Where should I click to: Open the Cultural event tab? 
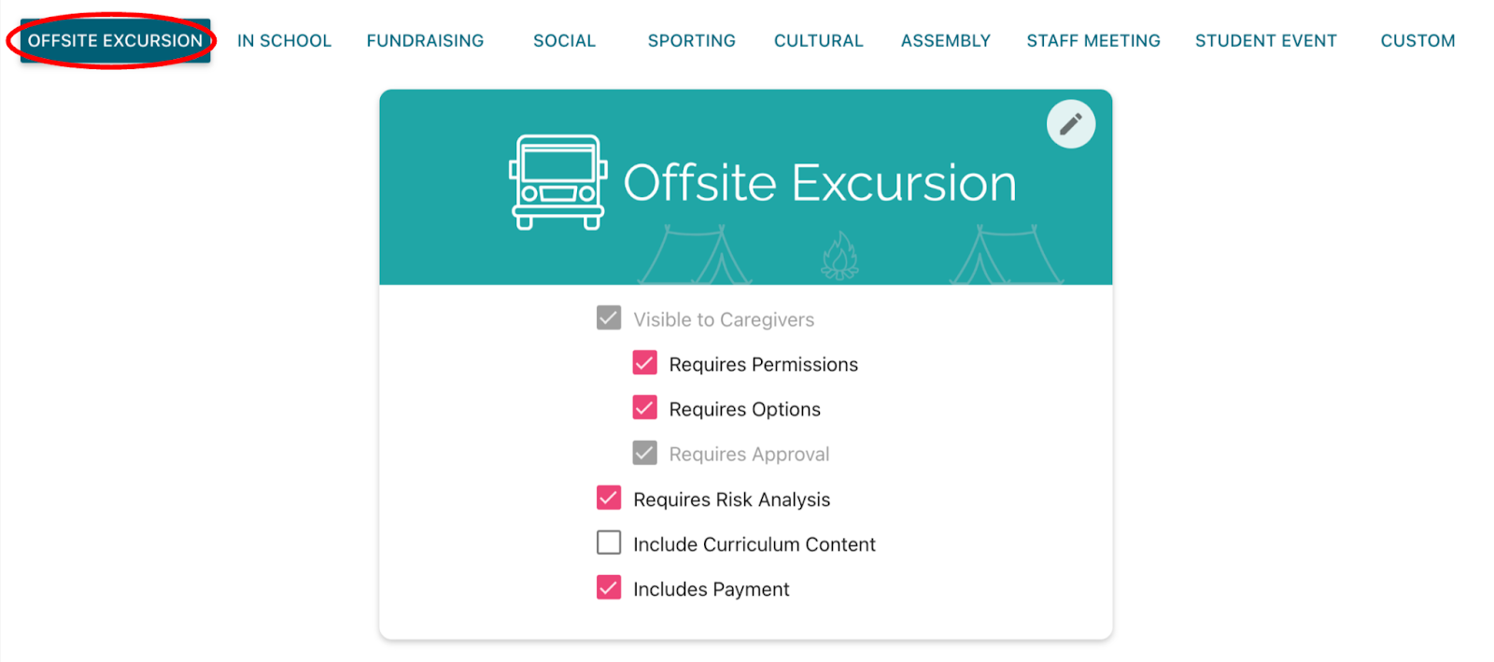pos(818,41)
